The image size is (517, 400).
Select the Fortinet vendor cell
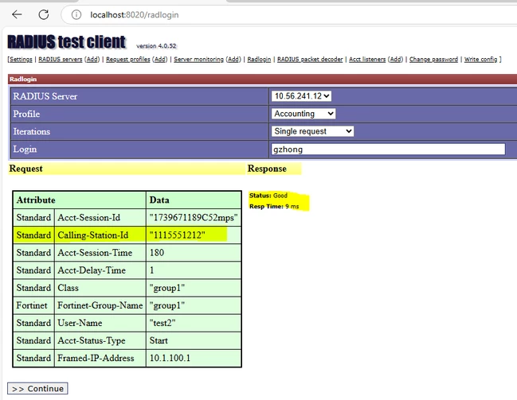[33, 305]
